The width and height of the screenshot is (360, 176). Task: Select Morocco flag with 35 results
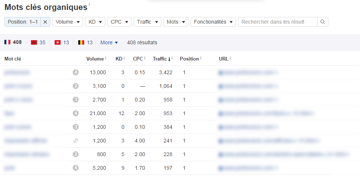click(38, 42)
